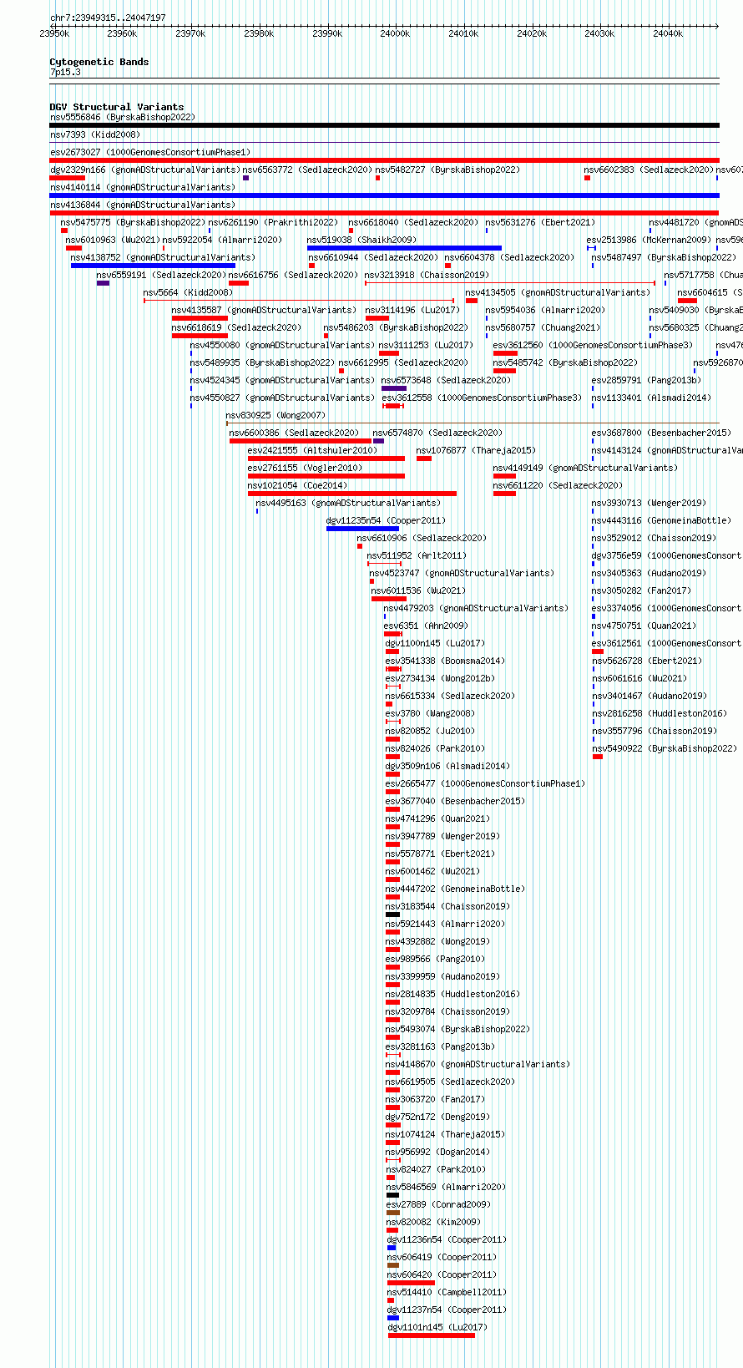Viewport: 743px width, 1368px height.
Task: Click nsv820852 (Ju2010) label
Action: pos(430,731)
